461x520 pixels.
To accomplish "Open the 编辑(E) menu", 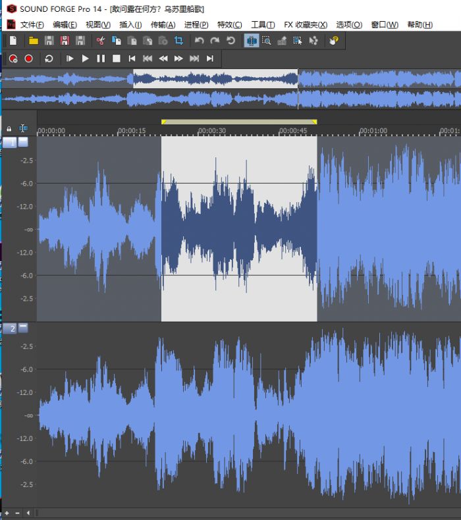I will 65,25.
